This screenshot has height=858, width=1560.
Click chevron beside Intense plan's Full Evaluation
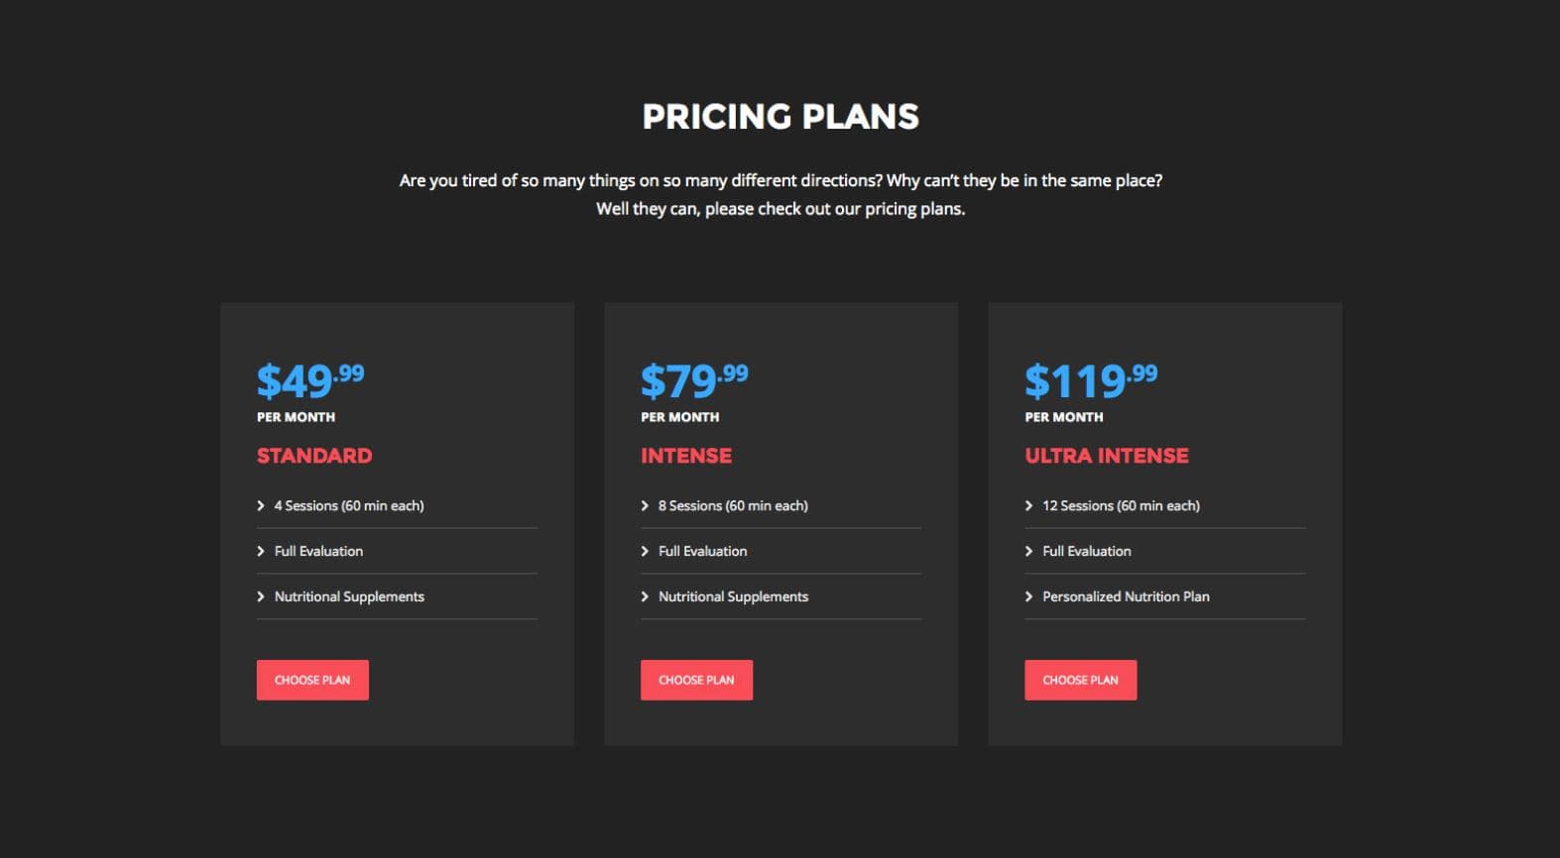(x=645, y=551)
